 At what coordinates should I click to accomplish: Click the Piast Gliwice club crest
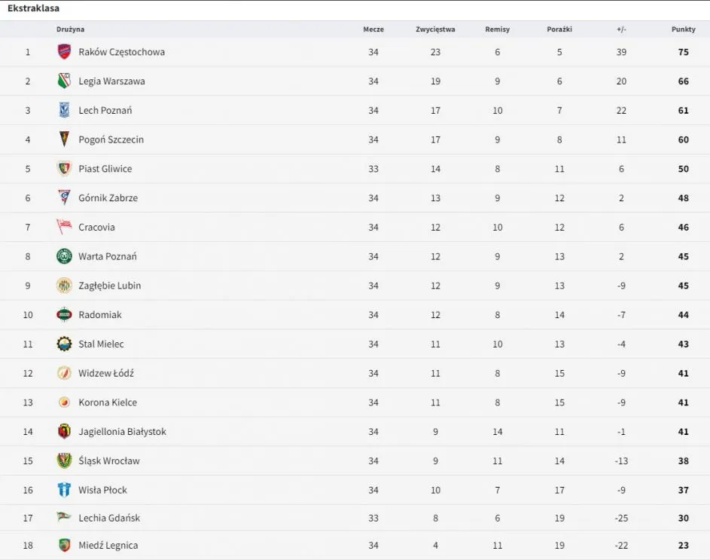[x=64, y=169]
